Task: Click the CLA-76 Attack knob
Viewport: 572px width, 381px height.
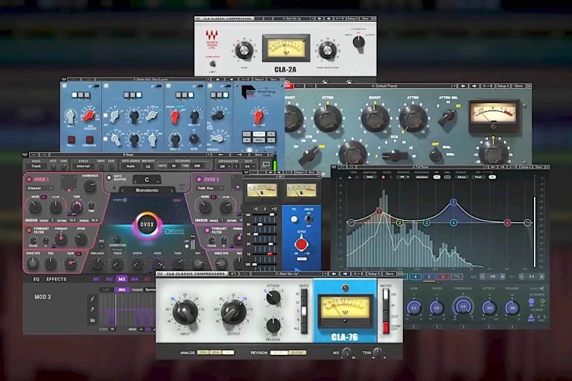Action: point(273,297)
